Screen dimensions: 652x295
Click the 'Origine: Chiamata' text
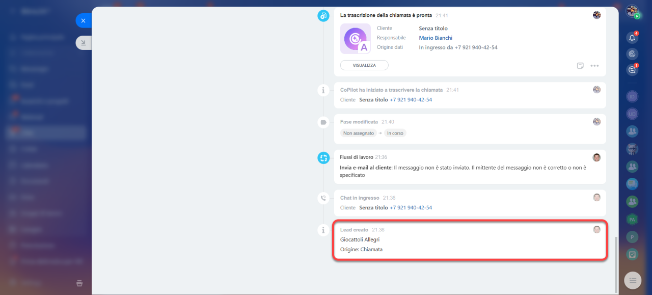(361, 250)
